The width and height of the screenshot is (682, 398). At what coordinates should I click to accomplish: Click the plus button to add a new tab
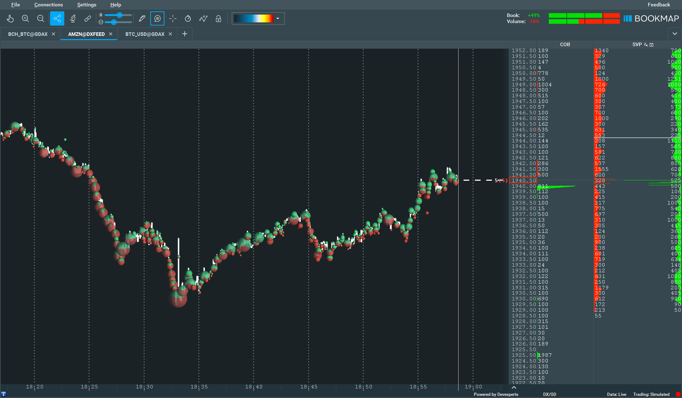[184, 34]
